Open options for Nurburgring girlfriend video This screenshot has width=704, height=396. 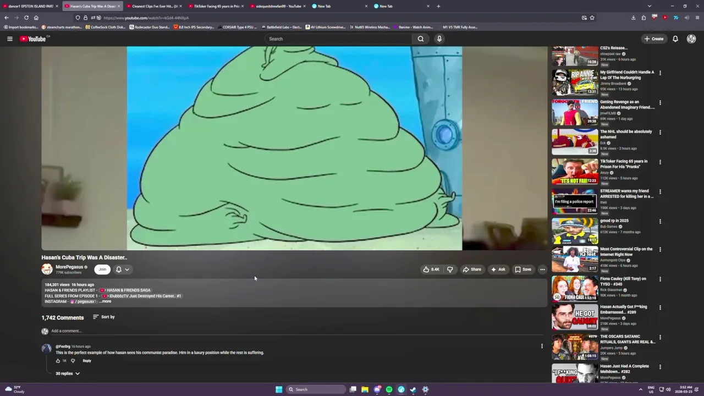pyautogui.click(x=660, y=73)
